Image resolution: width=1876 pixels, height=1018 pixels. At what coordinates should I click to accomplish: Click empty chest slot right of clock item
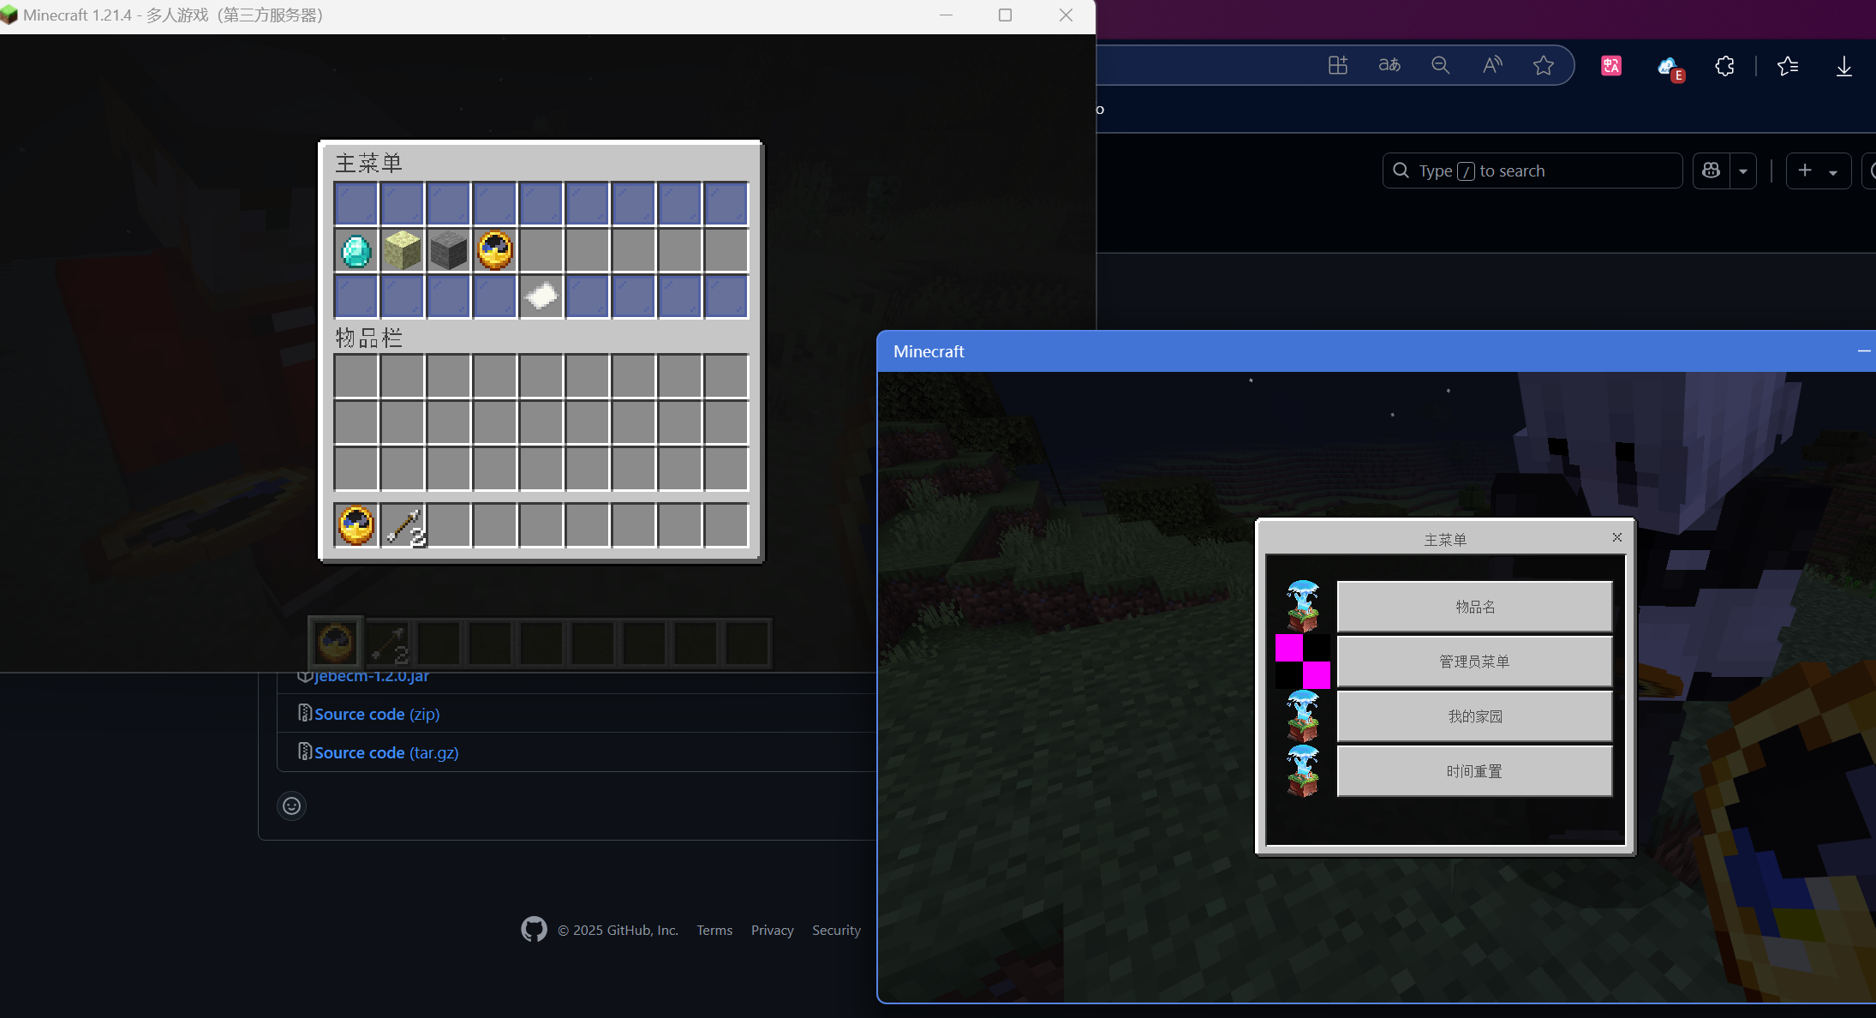541,251
